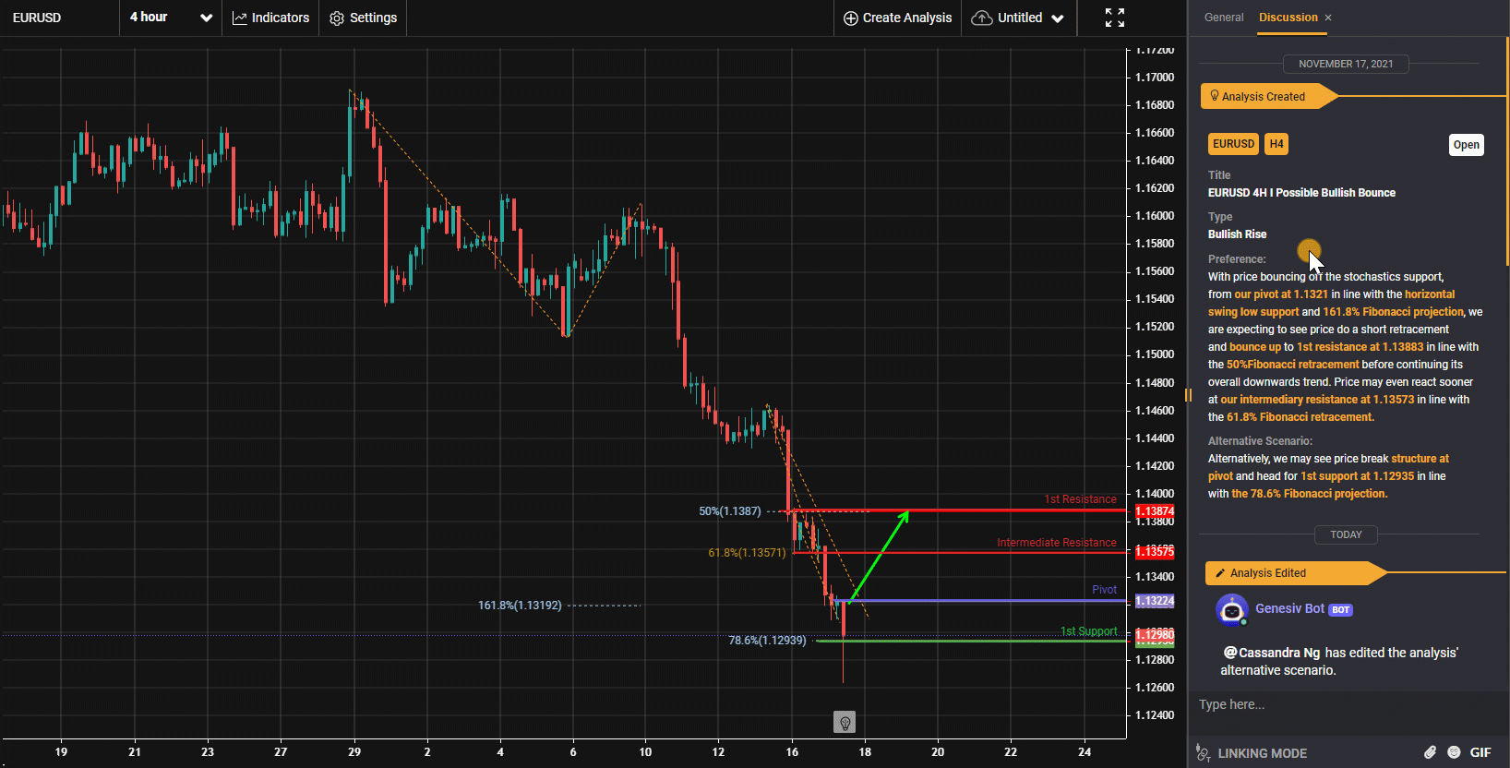Click the 161.8%(1.13192) Fibonacci label
The height and width of the screenshot is (768, 1510).
(520, 606)
